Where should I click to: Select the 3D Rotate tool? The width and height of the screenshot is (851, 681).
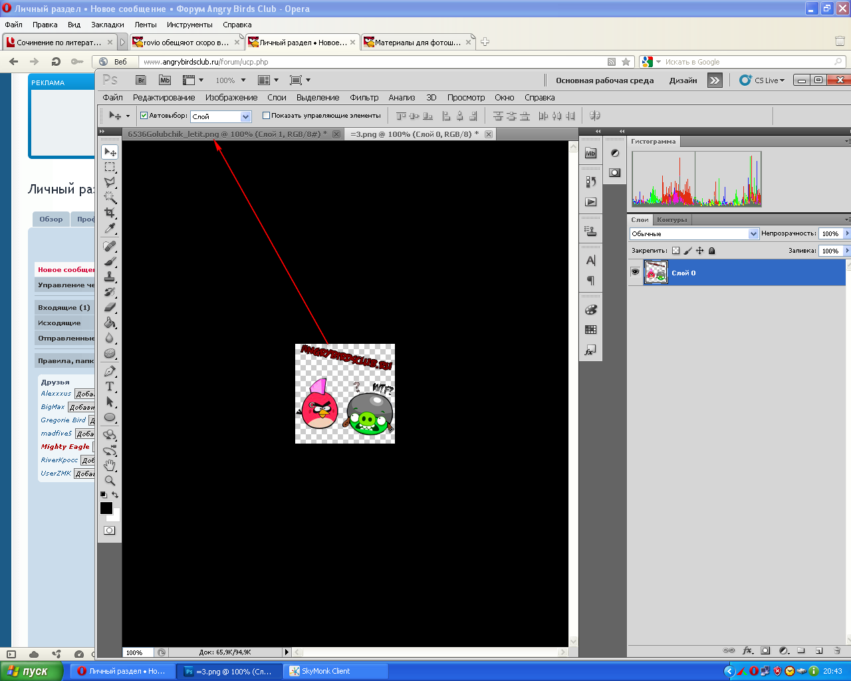coord(110,435)
